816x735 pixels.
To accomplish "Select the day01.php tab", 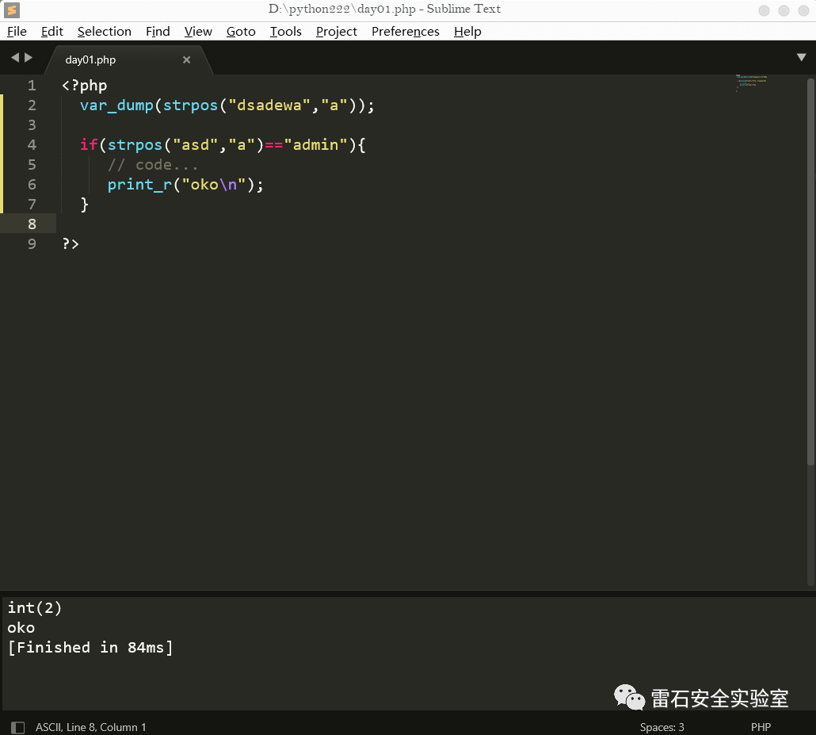I will (90, 60).
